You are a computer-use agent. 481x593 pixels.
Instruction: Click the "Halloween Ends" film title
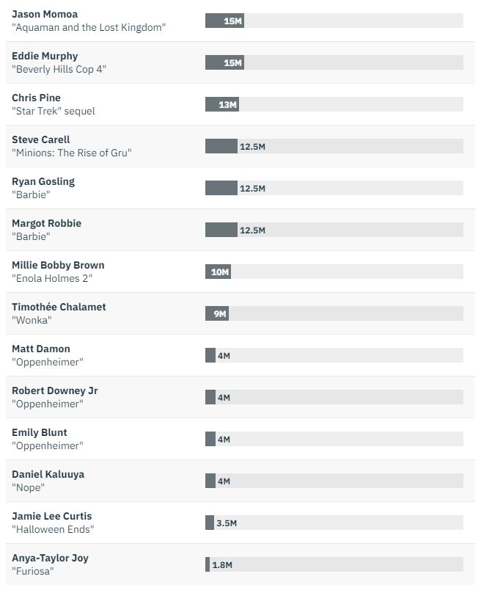[53, 529]
